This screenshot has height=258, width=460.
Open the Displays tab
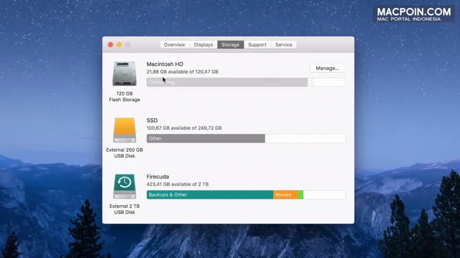tap(204, 45)
